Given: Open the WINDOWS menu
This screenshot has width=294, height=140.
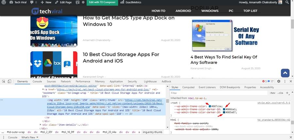Looking at the screenshot, I should click(x=210, y=11).
